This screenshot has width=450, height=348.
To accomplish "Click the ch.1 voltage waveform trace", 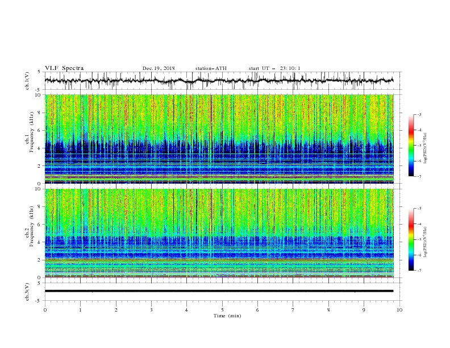I will tap(219, 81).
